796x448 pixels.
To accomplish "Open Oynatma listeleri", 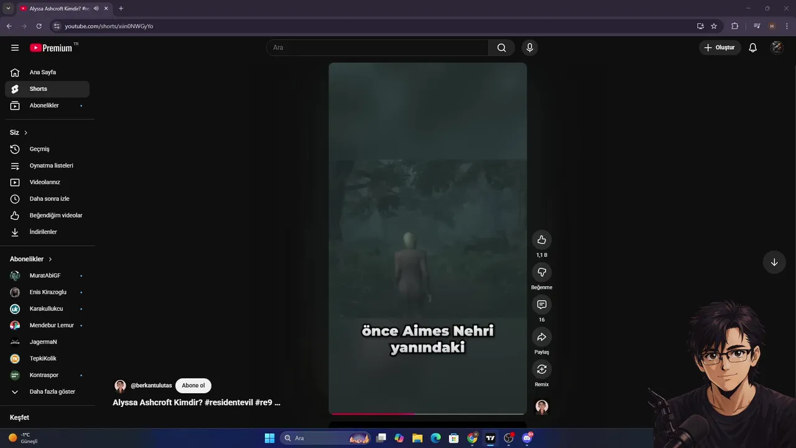I will (47, 166).
